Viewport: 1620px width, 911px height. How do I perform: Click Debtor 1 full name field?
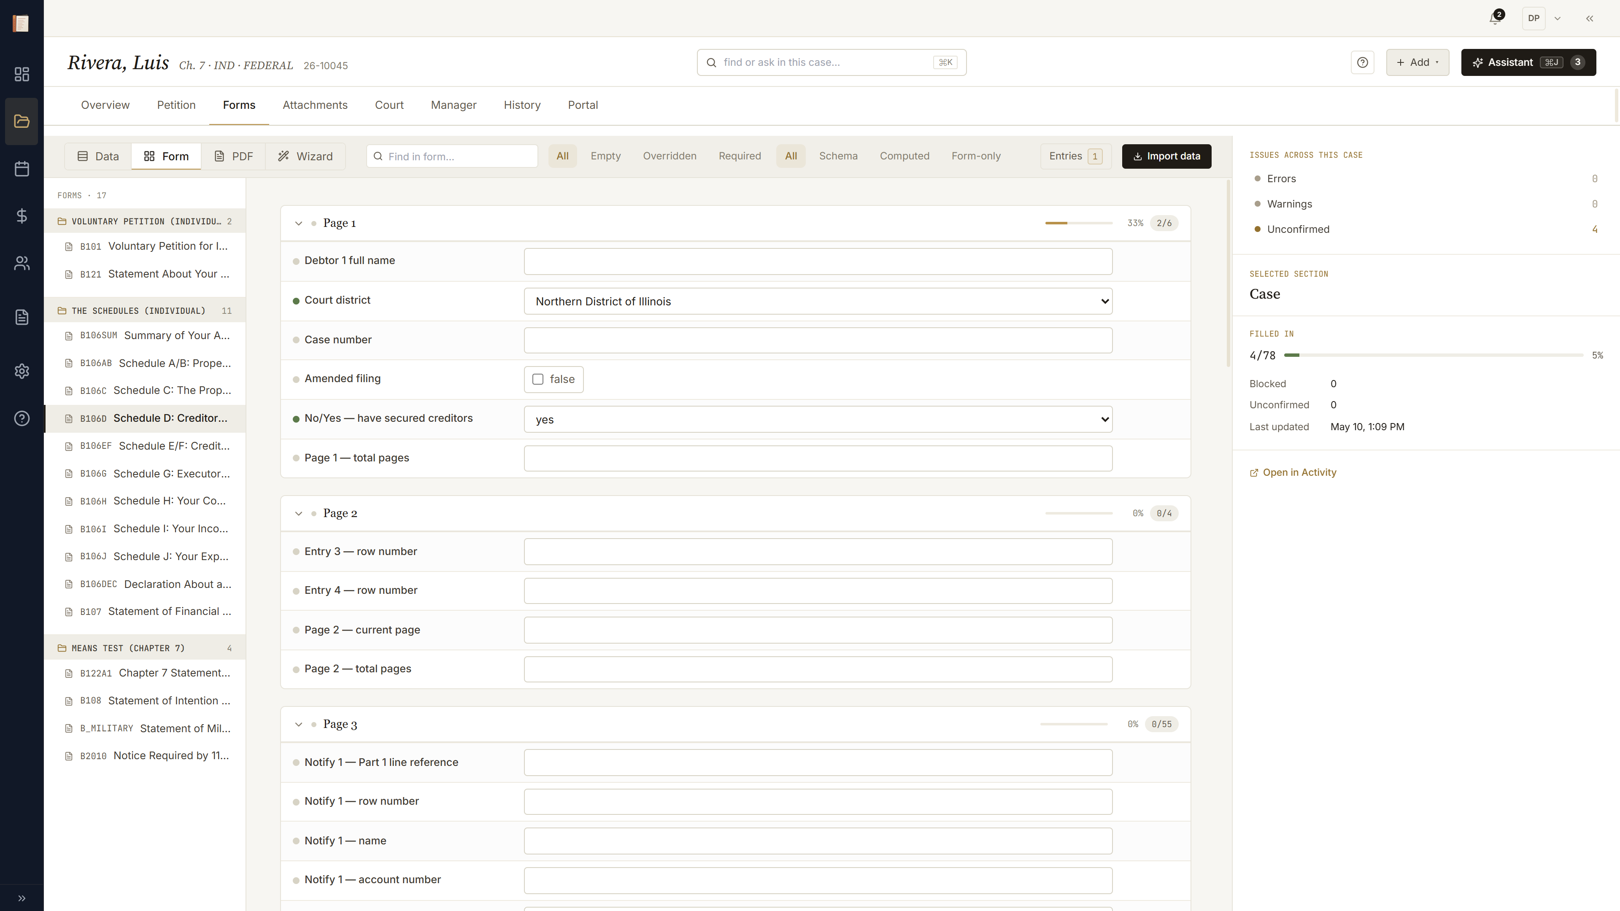click(x=818, y=261)
